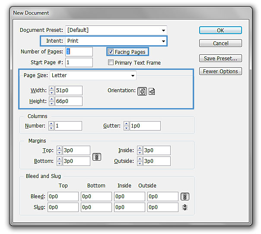Click the Slug Top field
This screenshot has width=261, height=234.
point(63,207)
